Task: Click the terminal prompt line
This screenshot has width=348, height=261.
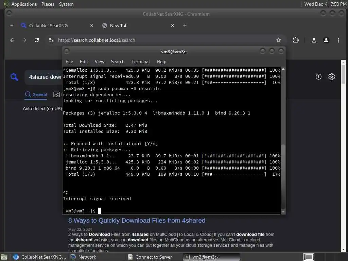Action: tap(82, 211)
